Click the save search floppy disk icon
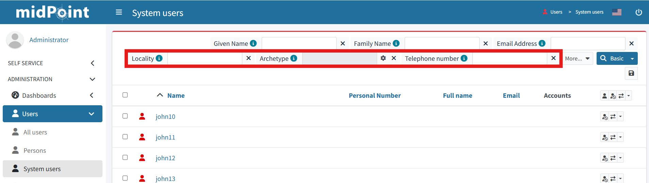Screen dimensions: 649x183 (x=631, y=73)
